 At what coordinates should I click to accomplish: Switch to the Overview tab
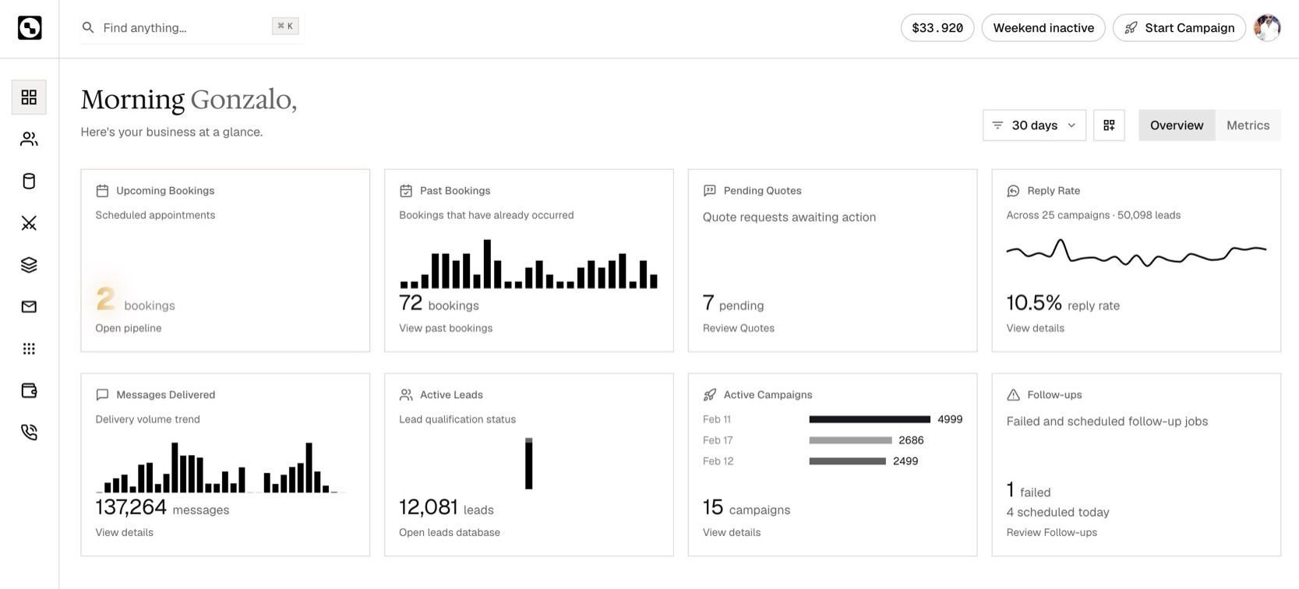tap(1177, 125)
